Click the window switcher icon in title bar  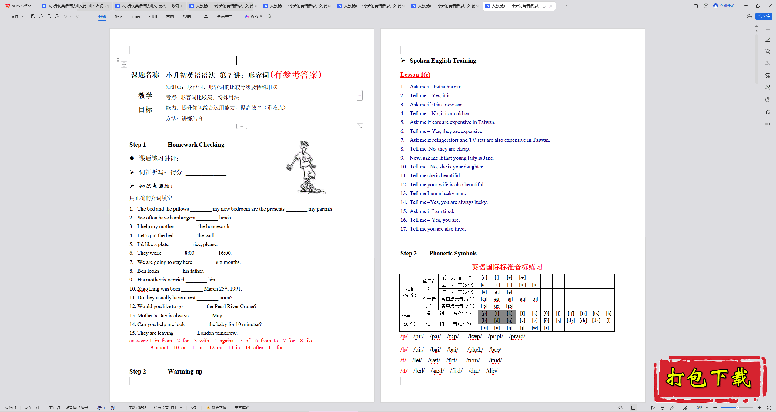click(696, 6)
